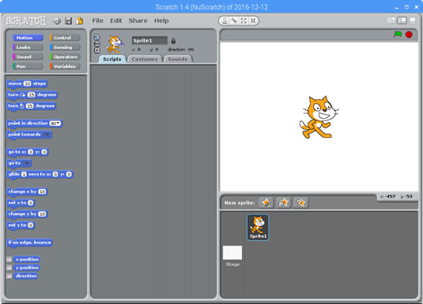
Task: Switch to the Costumes tab
Action: click(x=145, y=59)
